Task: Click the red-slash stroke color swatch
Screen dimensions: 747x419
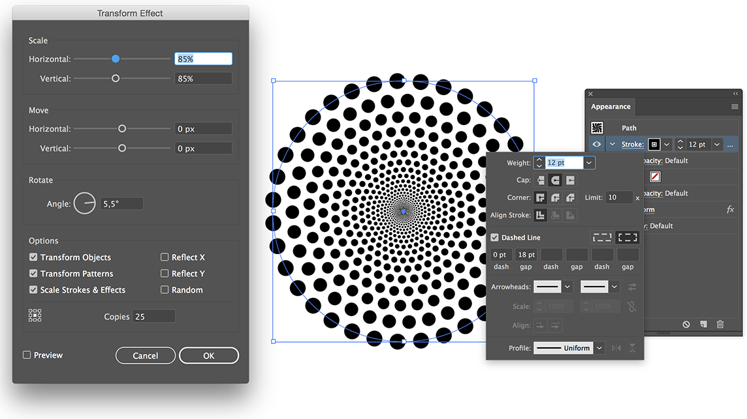Action: [655, 176]
